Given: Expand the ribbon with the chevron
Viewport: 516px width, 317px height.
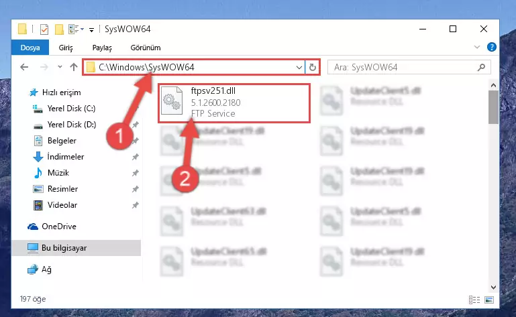Looking at the screenshot, I should pyautogui.click(x=477, y=48).
